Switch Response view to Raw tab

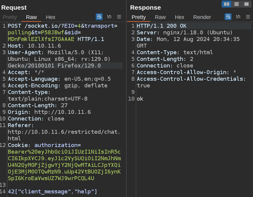point(160,17)
